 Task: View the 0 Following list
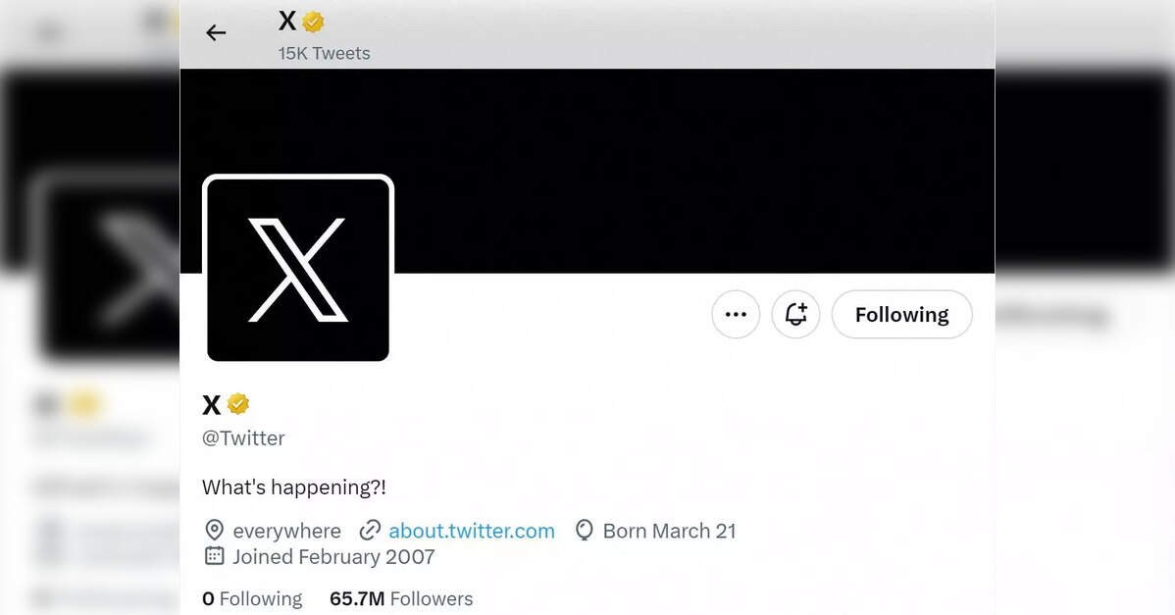click(252, 598)
